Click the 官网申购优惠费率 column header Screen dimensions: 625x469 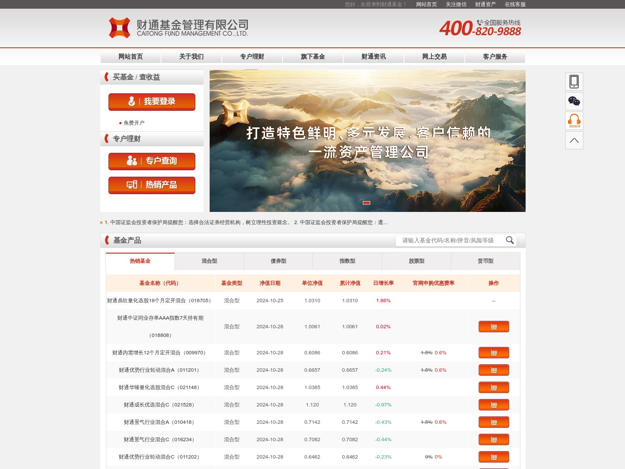click(x=434, y=283)
